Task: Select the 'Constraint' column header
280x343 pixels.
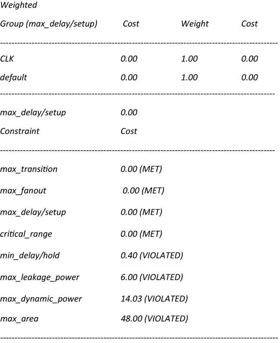Action: coord(20,131)
